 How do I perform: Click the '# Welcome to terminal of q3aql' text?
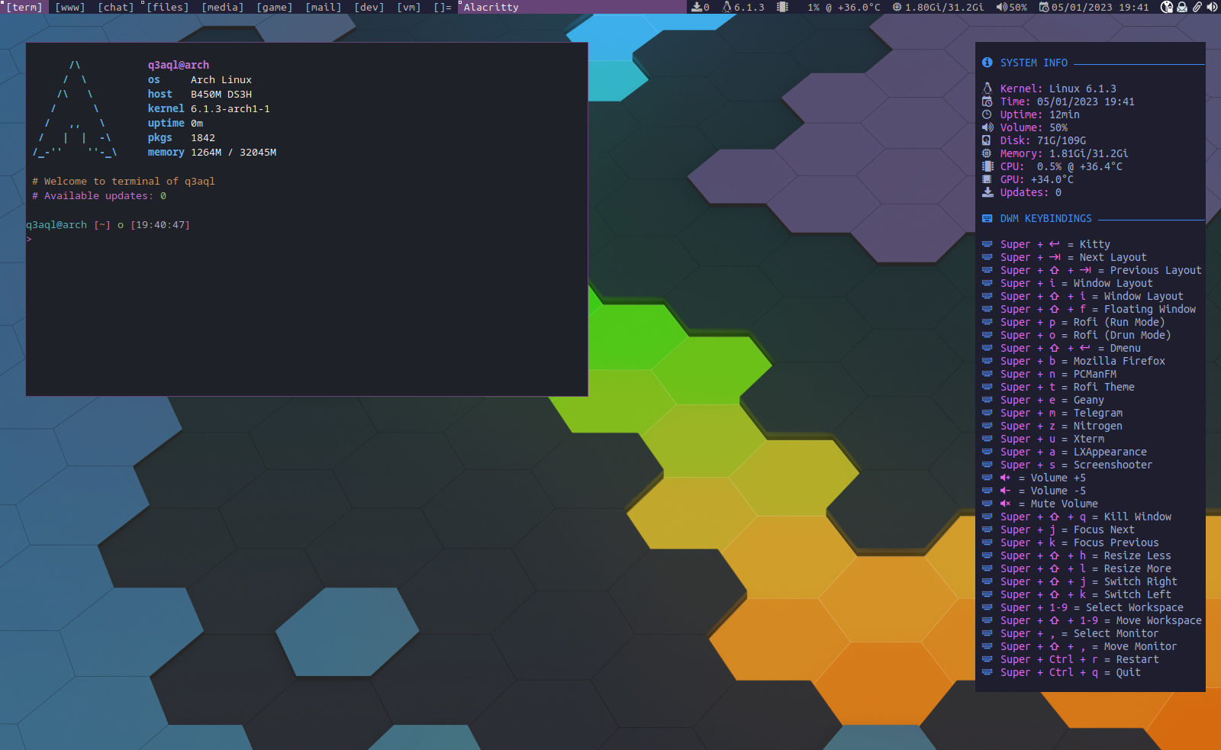pos(124,181)
